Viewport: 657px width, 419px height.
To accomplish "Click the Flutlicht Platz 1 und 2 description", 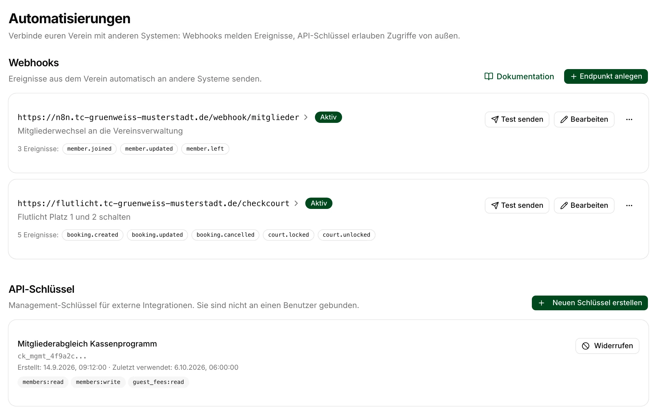I will point(74,217).
